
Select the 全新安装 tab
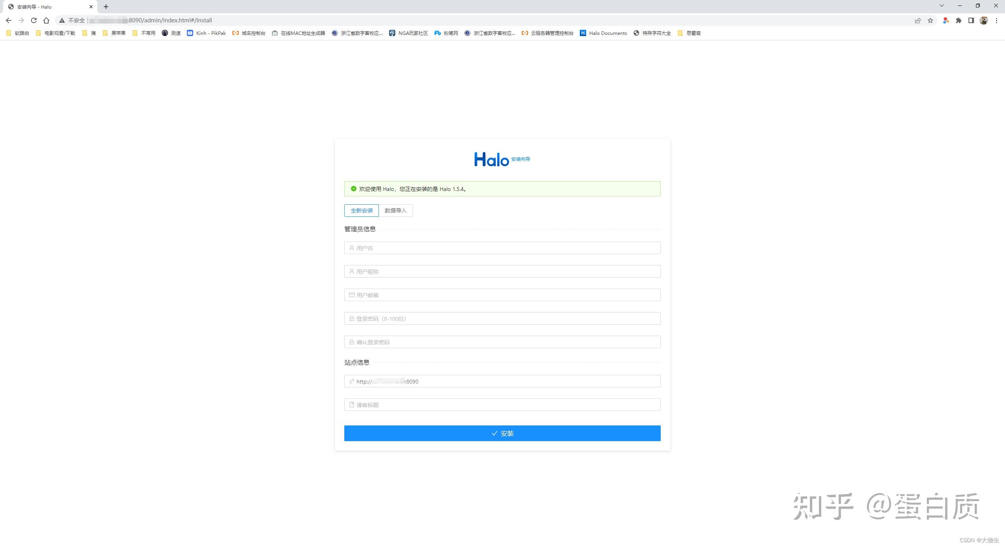coord(361,211)
